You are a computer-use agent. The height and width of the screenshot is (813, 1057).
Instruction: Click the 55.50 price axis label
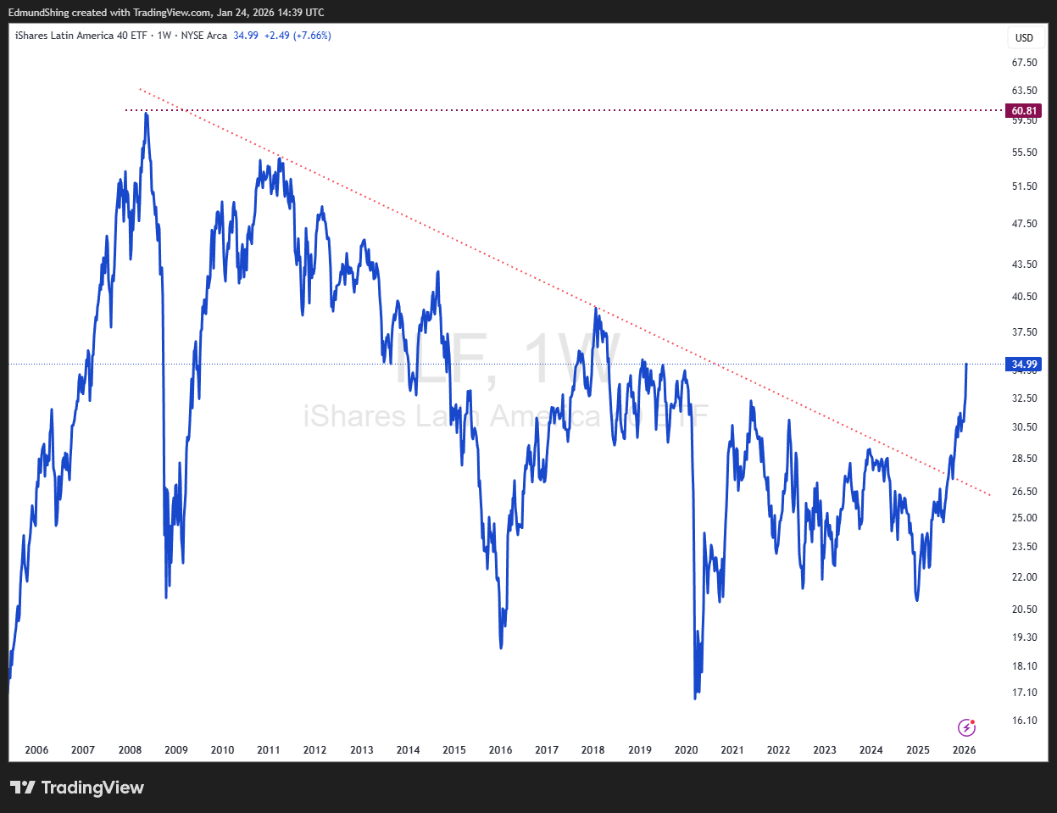click(1024, 153)
